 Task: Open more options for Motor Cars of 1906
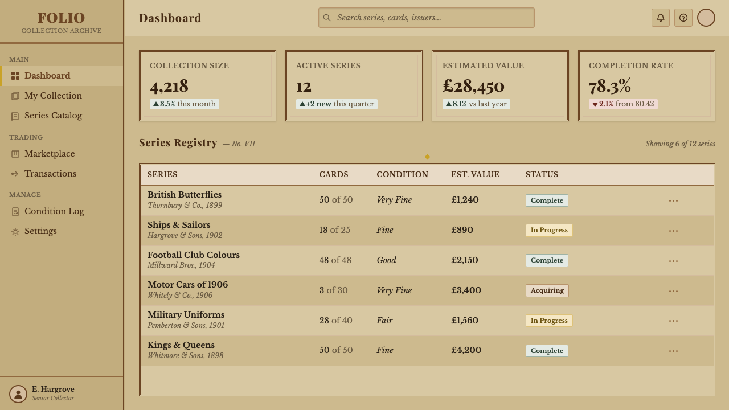point(673,291)
